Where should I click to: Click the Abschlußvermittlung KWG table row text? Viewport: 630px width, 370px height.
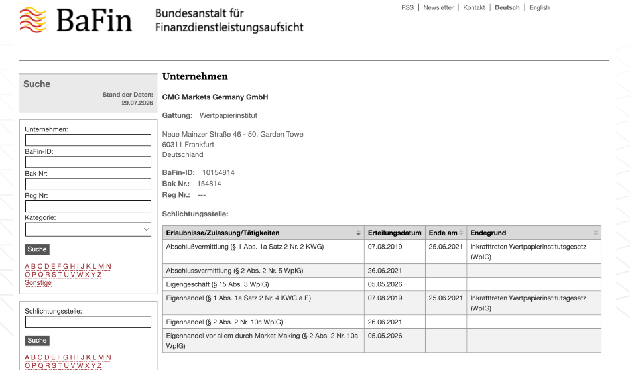[x=245, y=247]
